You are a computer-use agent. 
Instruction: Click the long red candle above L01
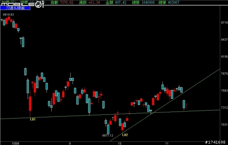click(30, 104)
